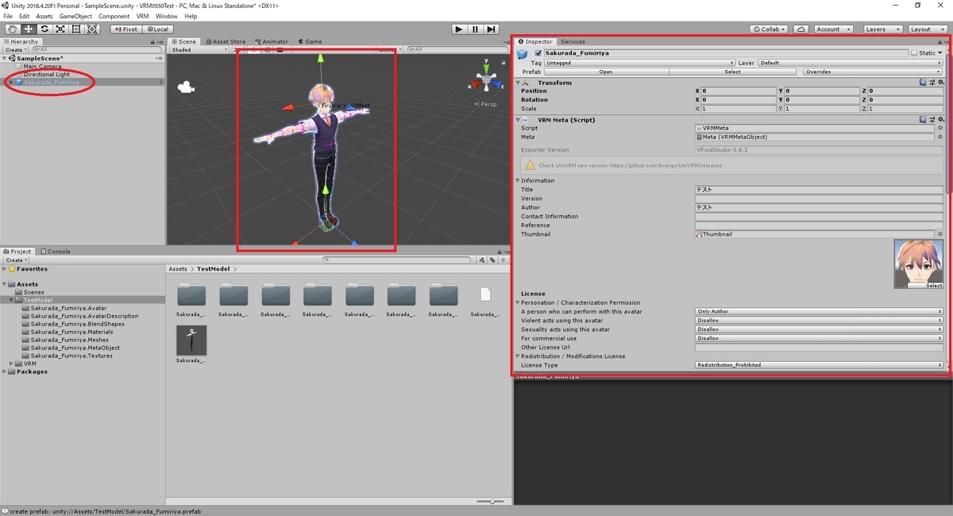Open the Shaded draw mode dropdown
Viewport: 953px width, 516px height.
pyautogui.click(x=201, y=50)
